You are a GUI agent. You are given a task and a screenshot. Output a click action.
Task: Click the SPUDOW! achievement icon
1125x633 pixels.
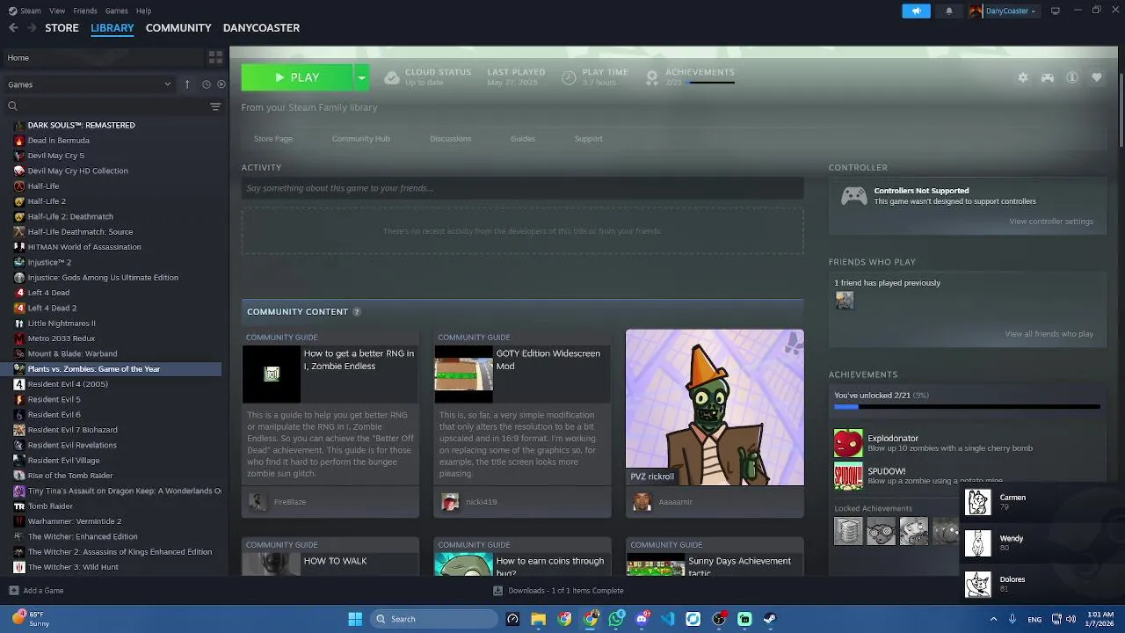[848, 476]
